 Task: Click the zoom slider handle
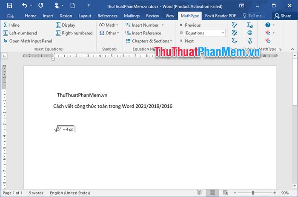253,193
